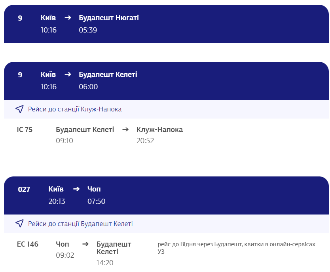
Task: Click the Клуж-Напока destination in IC 75 row
Action: pyautogui.click(x=159, y=129)
